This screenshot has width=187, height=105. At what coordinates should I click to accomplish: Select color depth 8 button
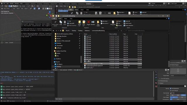(x=174, y=97)
